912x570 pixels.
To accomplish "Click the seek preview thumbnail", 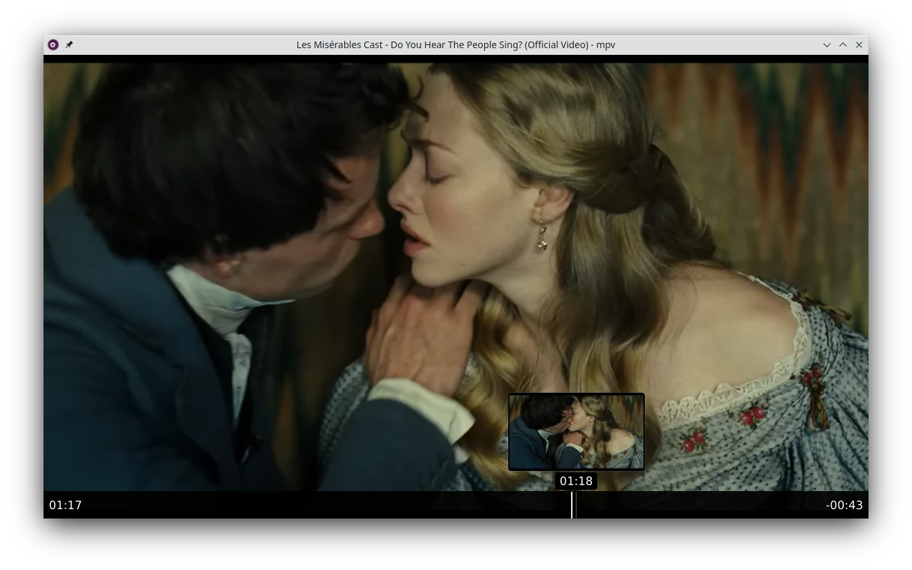I will [x=577, y=432].
